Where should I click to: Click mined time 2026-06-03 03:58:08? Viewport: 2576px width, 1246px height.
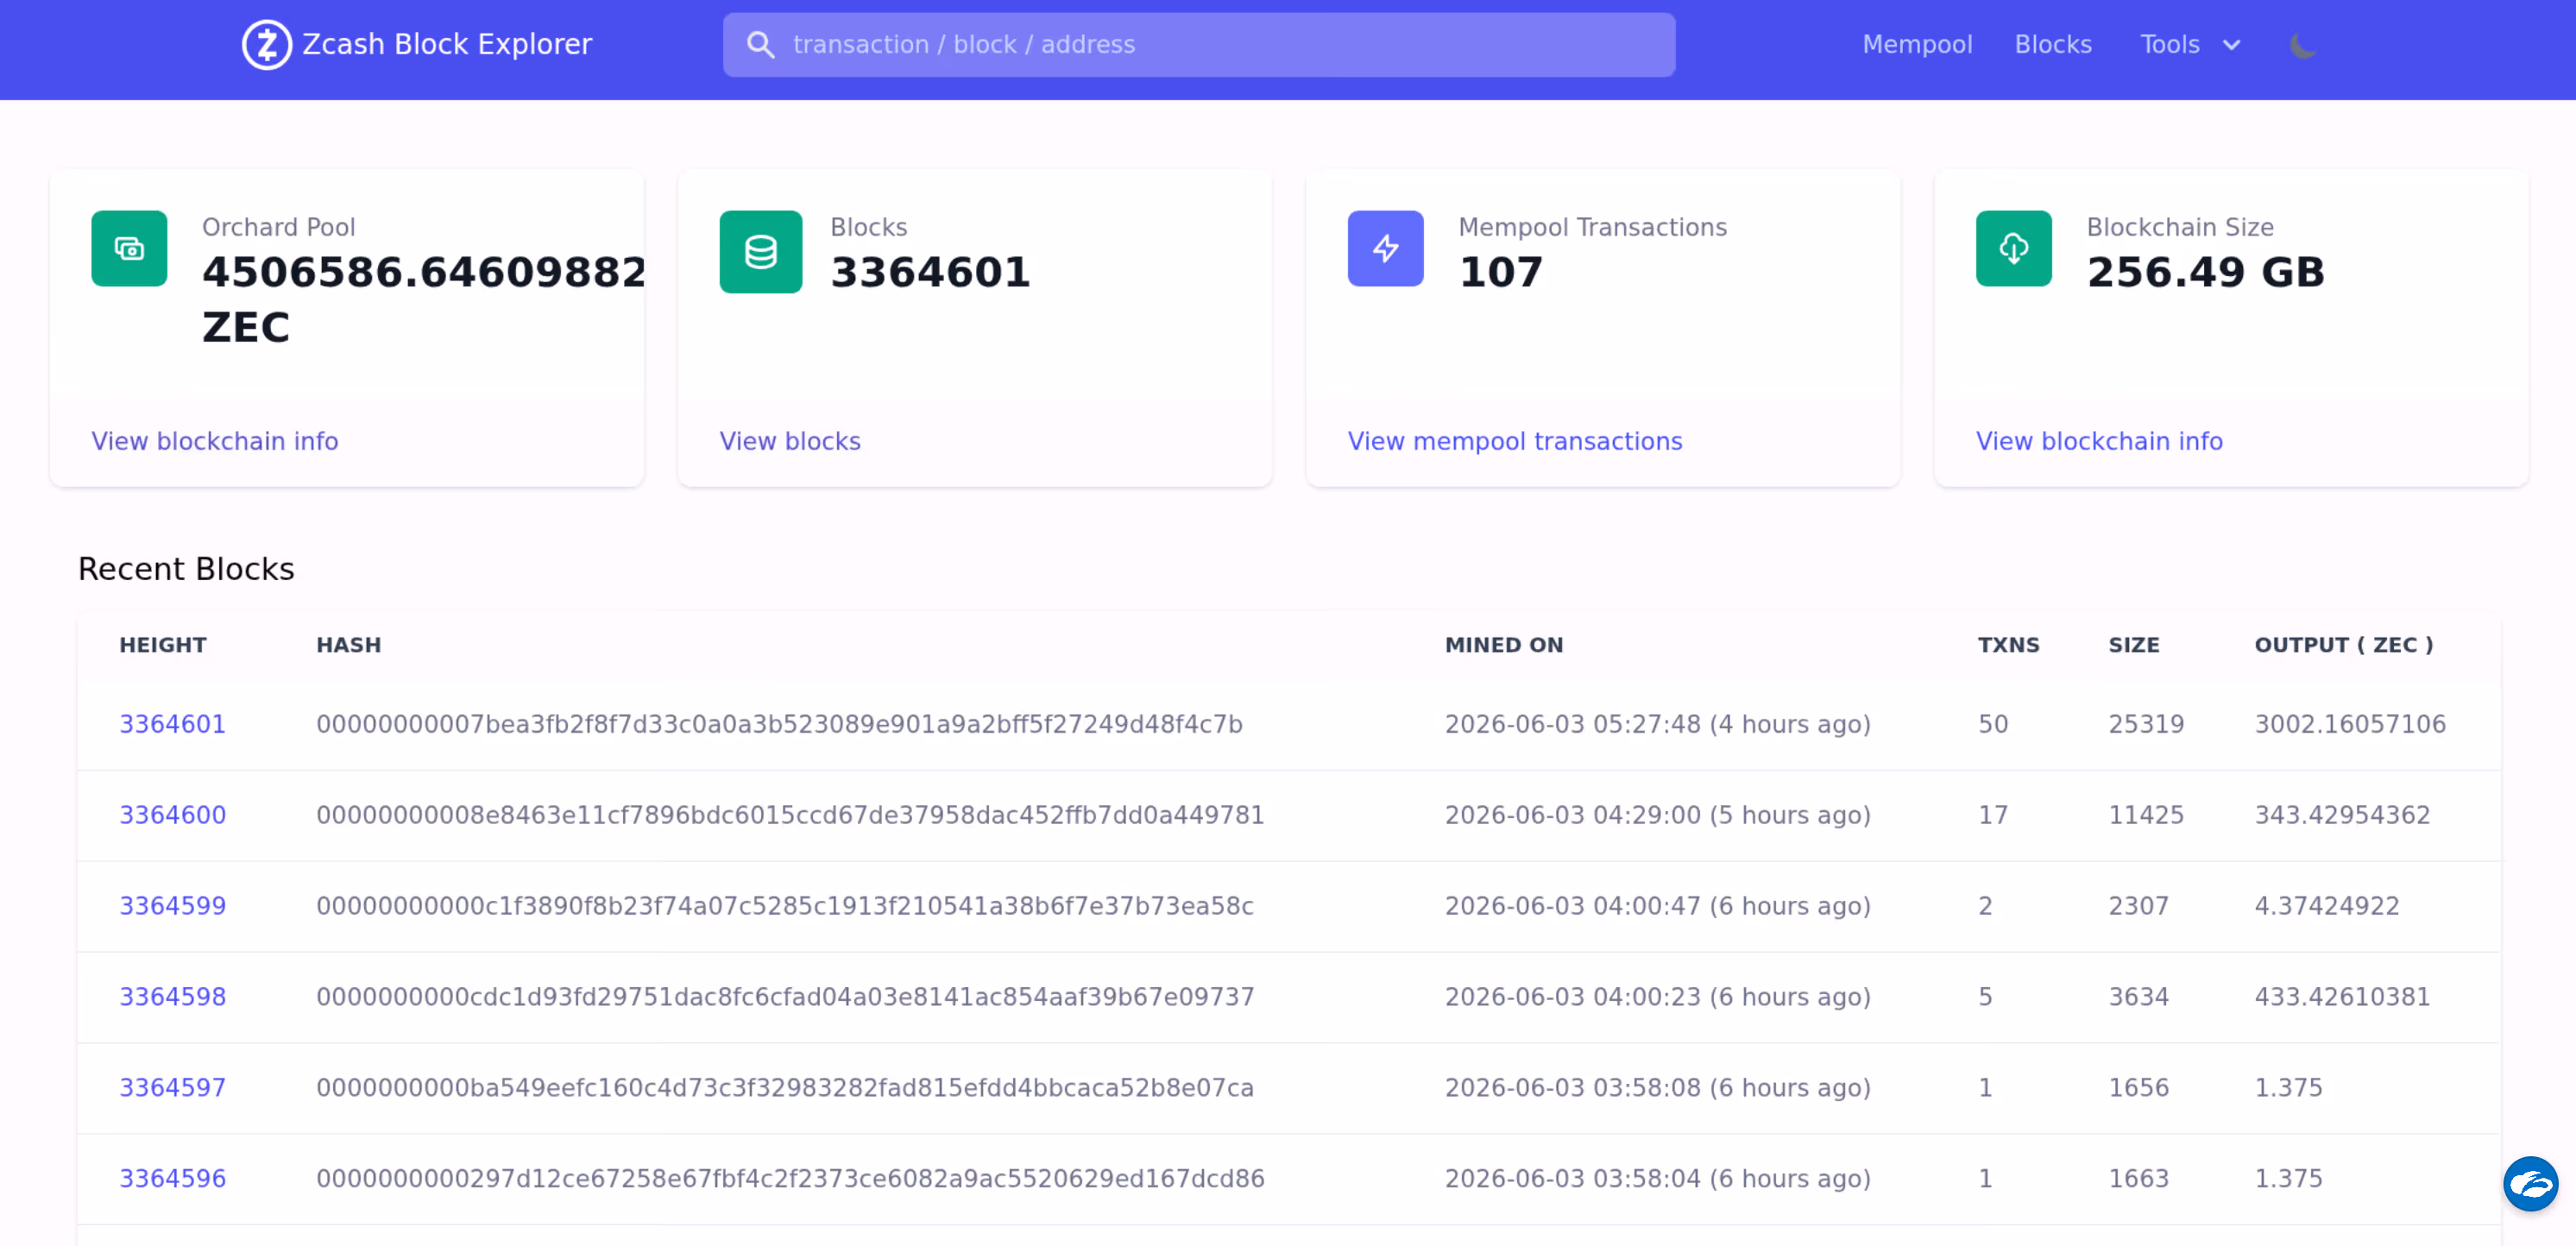coord(1657,1088)
